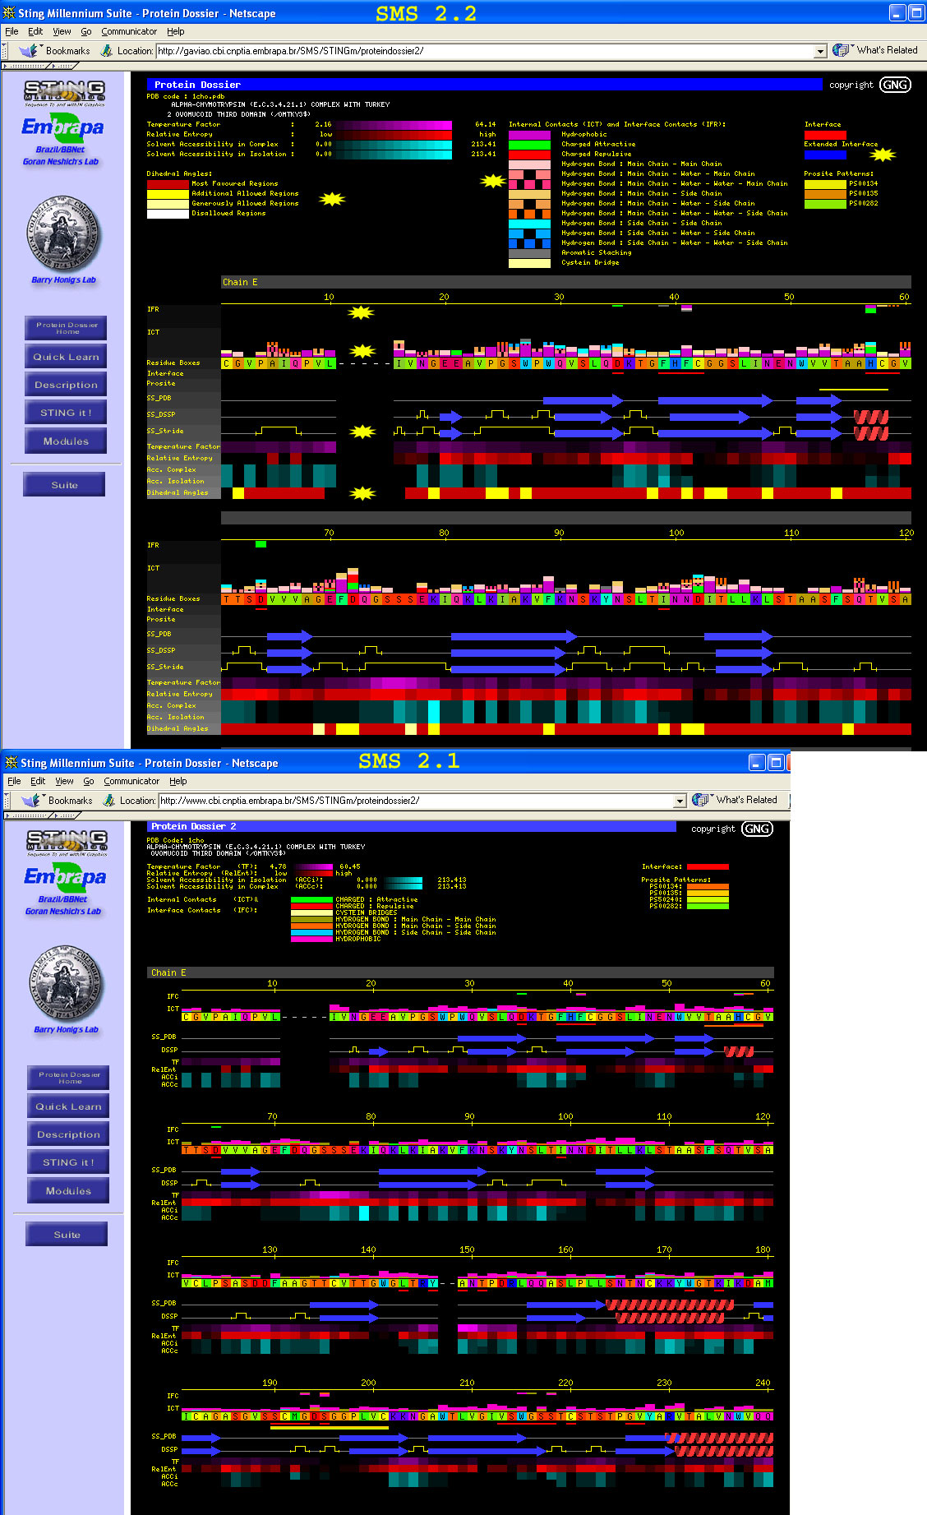Click the Netscape title icon in lower window
The image size is (927, 1515).
(12, 763)
